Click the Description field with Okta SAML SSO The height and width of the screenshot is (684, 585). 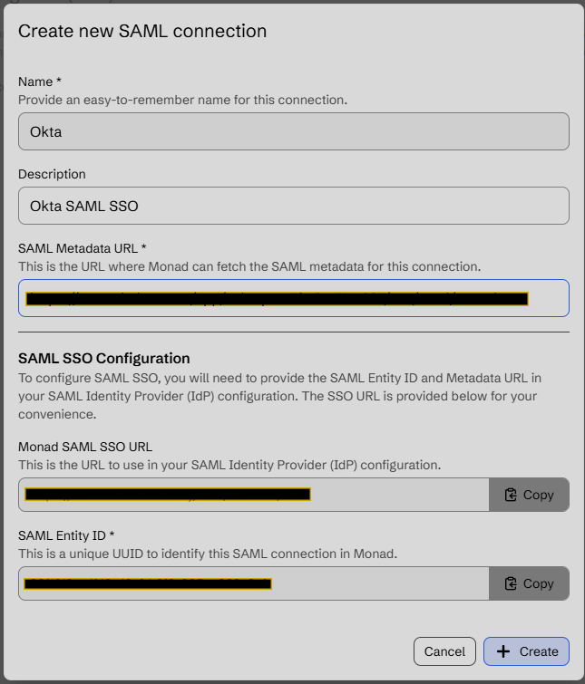(293, 206)
